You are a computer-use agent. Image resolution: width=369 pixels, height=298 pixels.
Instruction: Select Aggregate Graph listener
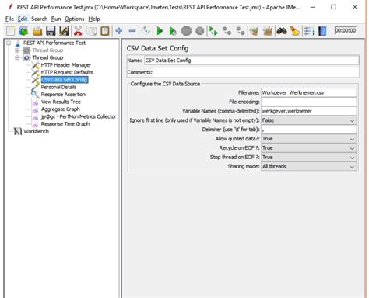[x=60, y=109]
